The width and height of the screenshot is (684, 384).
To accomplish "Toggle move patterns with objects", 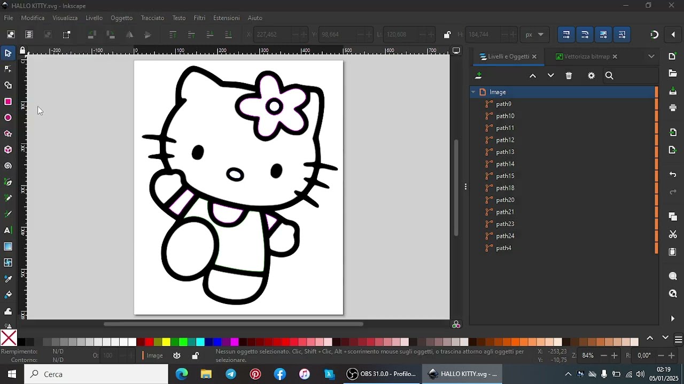I will [622, 35].
